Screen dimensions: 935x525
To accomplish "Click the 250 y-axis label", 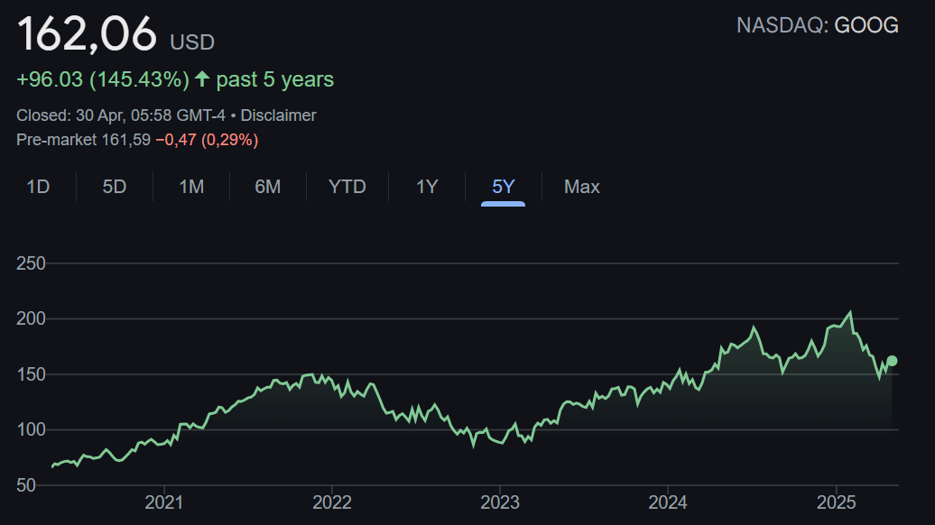I will 31,263.
